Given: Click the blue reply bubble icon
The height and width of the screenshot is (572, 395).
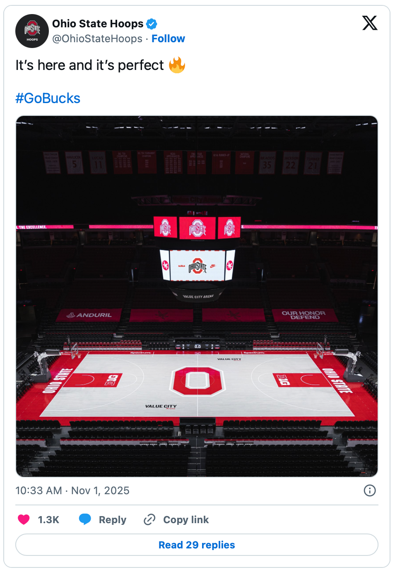Looking at the screenshot, I should (85, 519).
